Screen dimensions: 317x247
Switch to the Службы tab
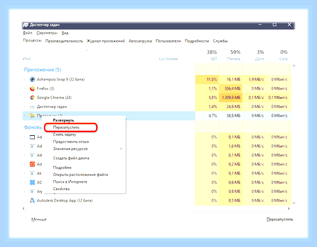click(x=220, y=41)
